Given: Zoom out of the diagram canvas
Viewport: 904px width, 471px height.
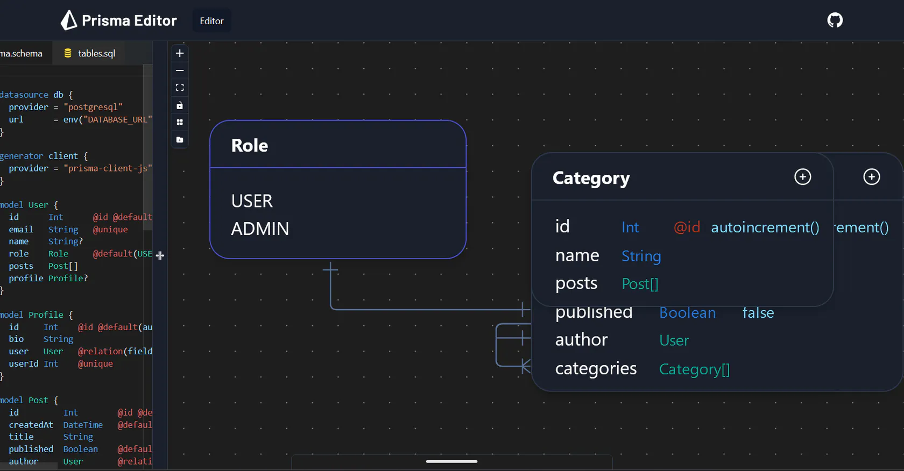Looking at the screenshot, I should (x=180, y=70).
